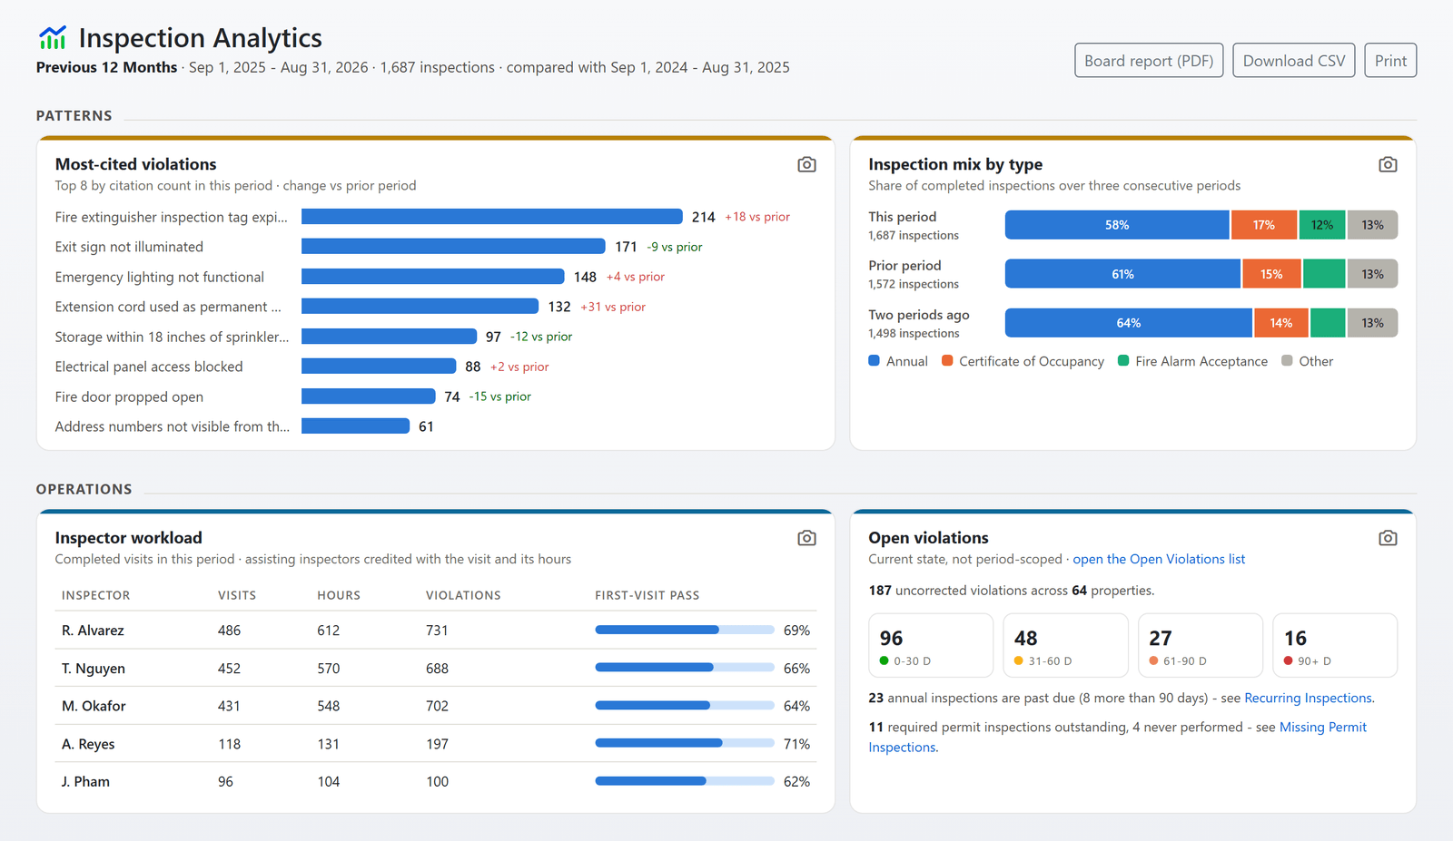Open the Open Violations list link

pos(1159,559)
